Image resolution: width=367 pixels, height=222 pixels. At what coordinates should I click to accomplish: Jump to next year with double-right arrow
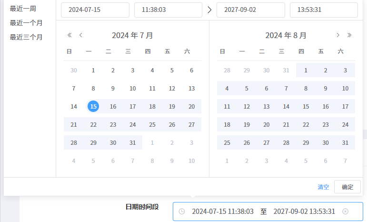coord(349,35)
